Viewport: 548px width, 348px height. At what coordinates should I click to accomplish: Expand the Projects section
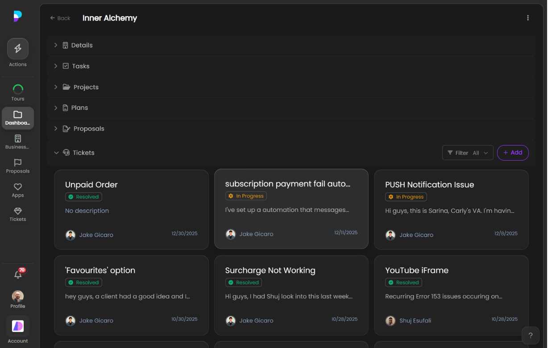86,87
